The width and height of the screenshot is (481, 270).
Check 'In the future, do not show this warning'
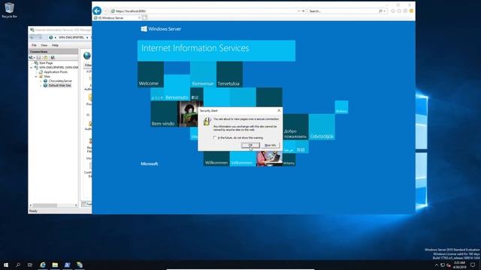pyautogui.click(x=215, y=138)
